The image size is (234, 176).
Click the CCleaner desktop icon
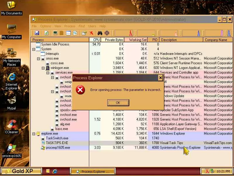coord(11,127)
